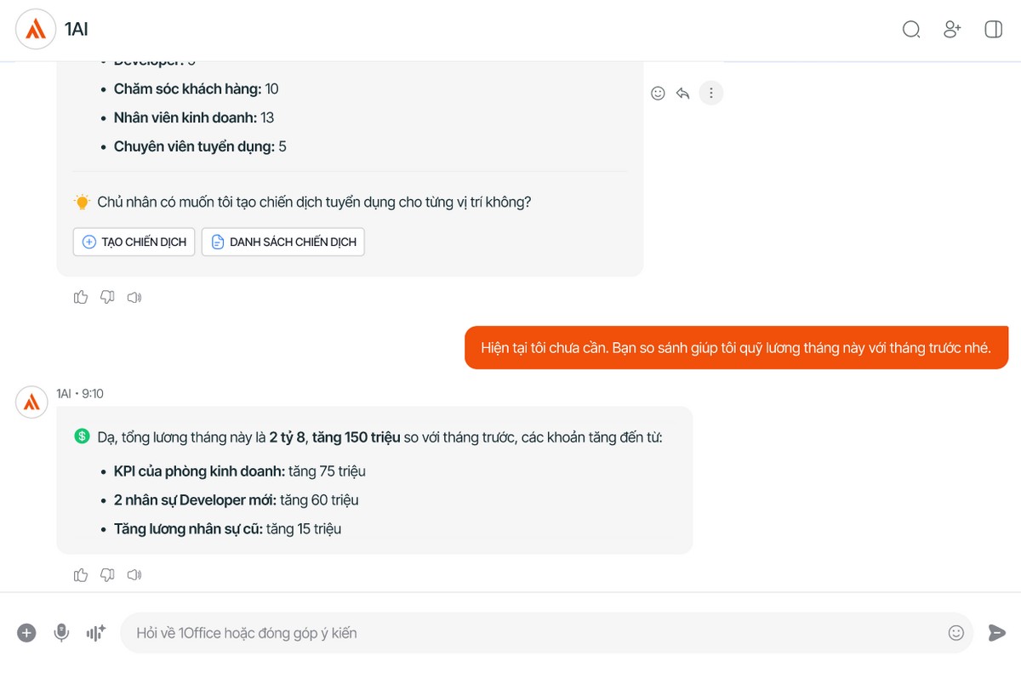1021x673 pixels.
Task: Click the TẠO CHIẾN DỊCH button
Action: [x=134, y=242]
